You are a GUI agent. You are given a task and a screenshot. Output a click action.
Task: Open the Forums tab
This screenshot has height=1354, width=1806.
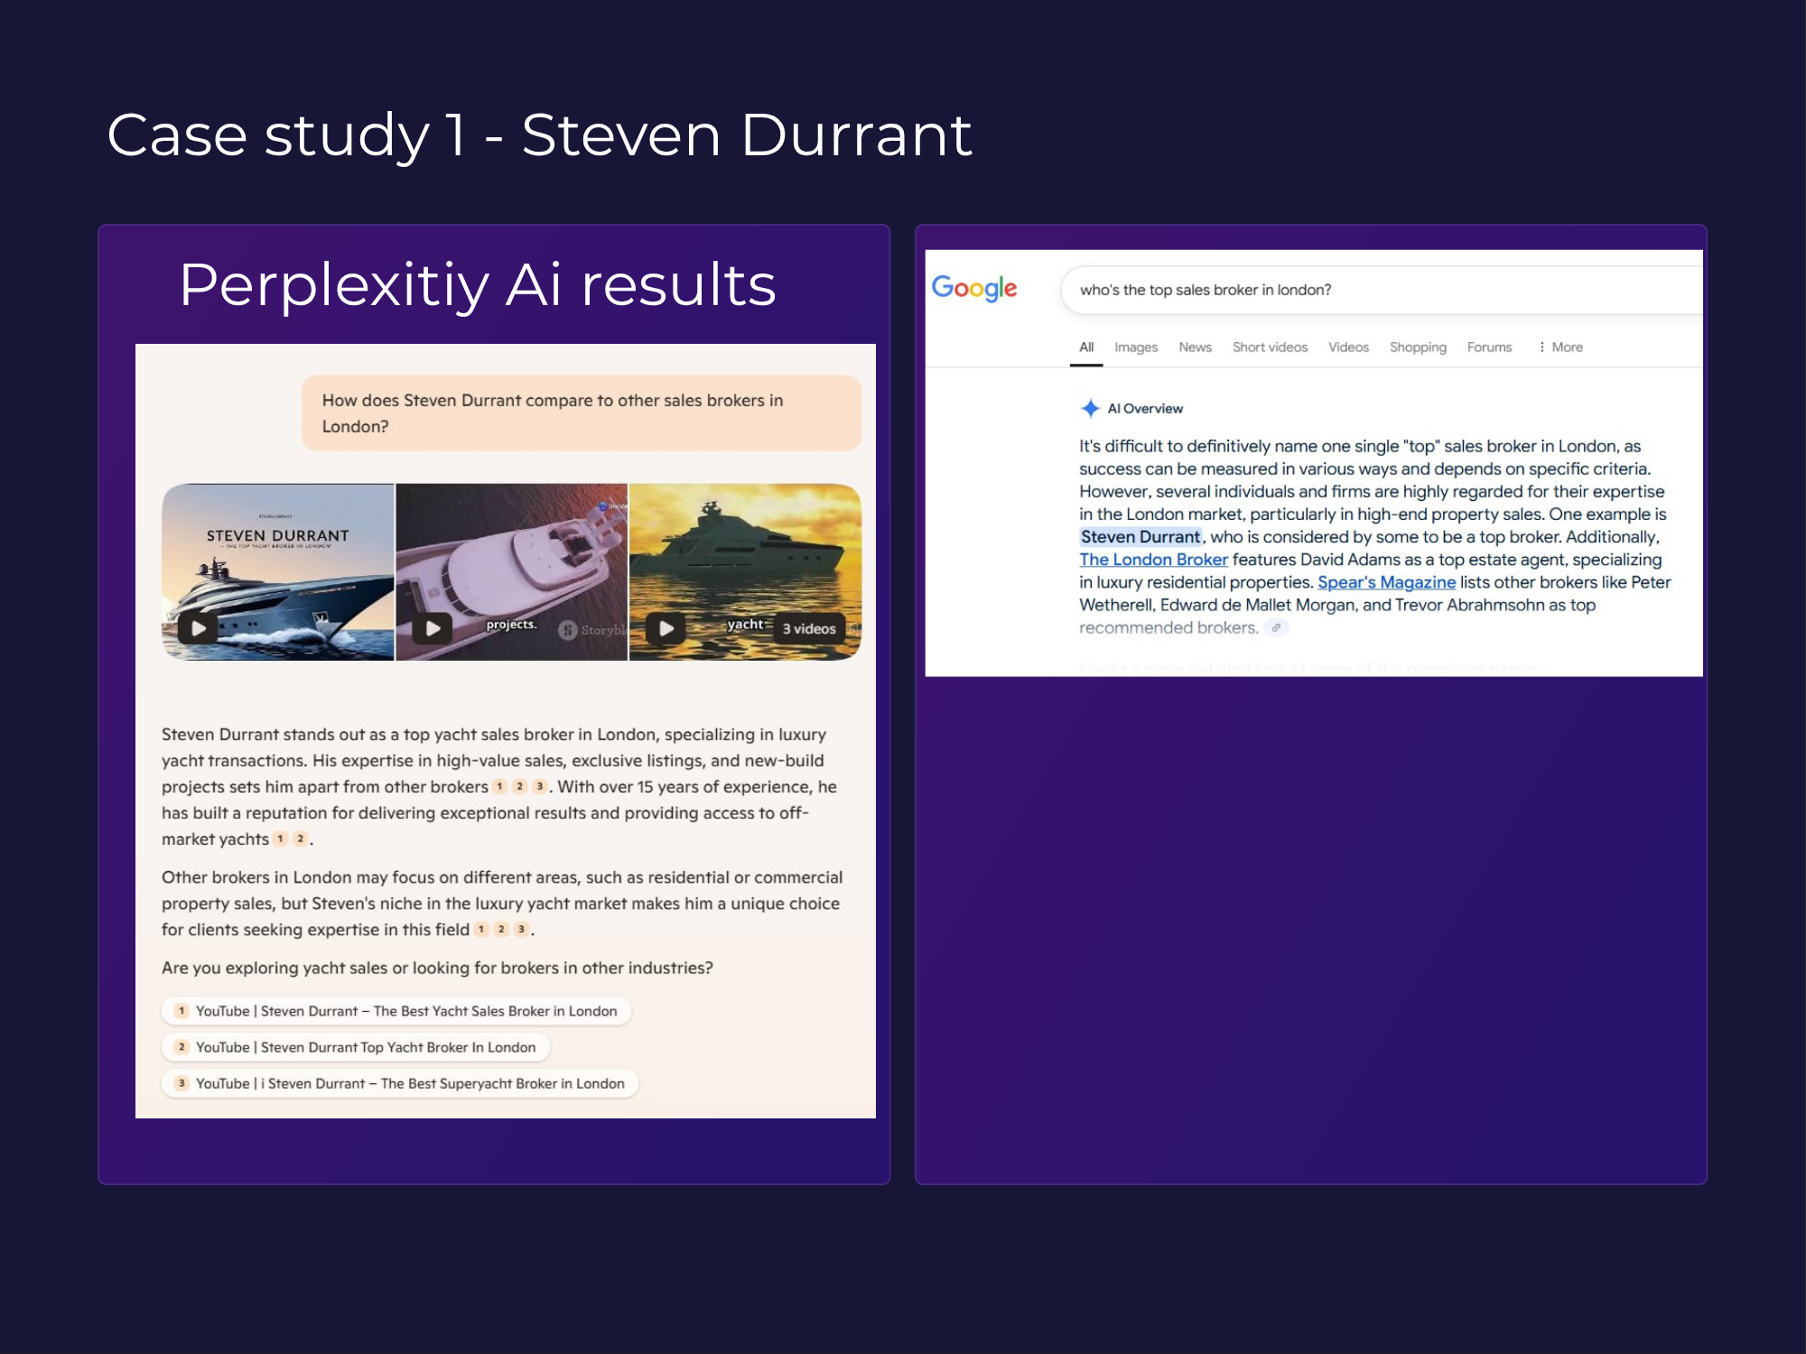coord(1489,348)
